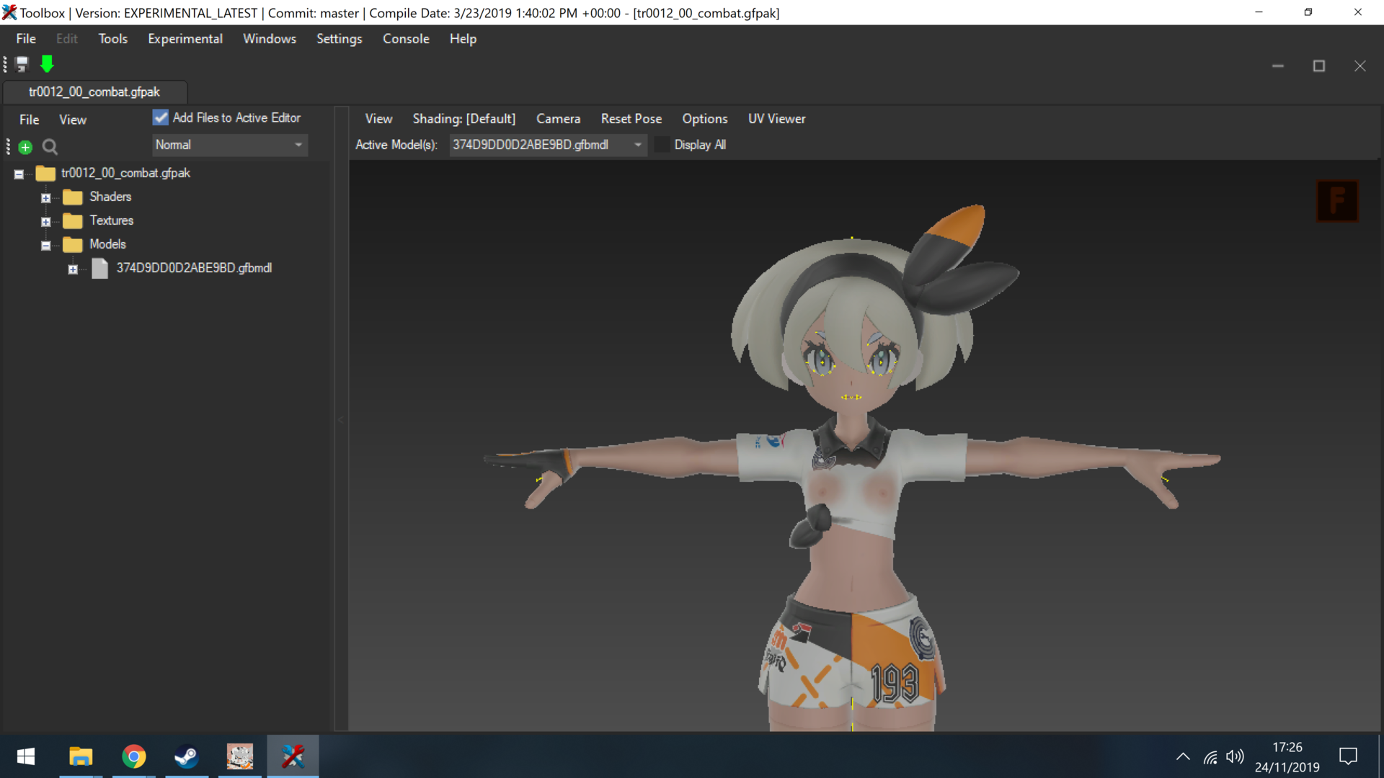Image resolution: width=1384 pixels, height=778 pixels.
Task: Maximize the inner document window
Action: [x=1319, y=66]
